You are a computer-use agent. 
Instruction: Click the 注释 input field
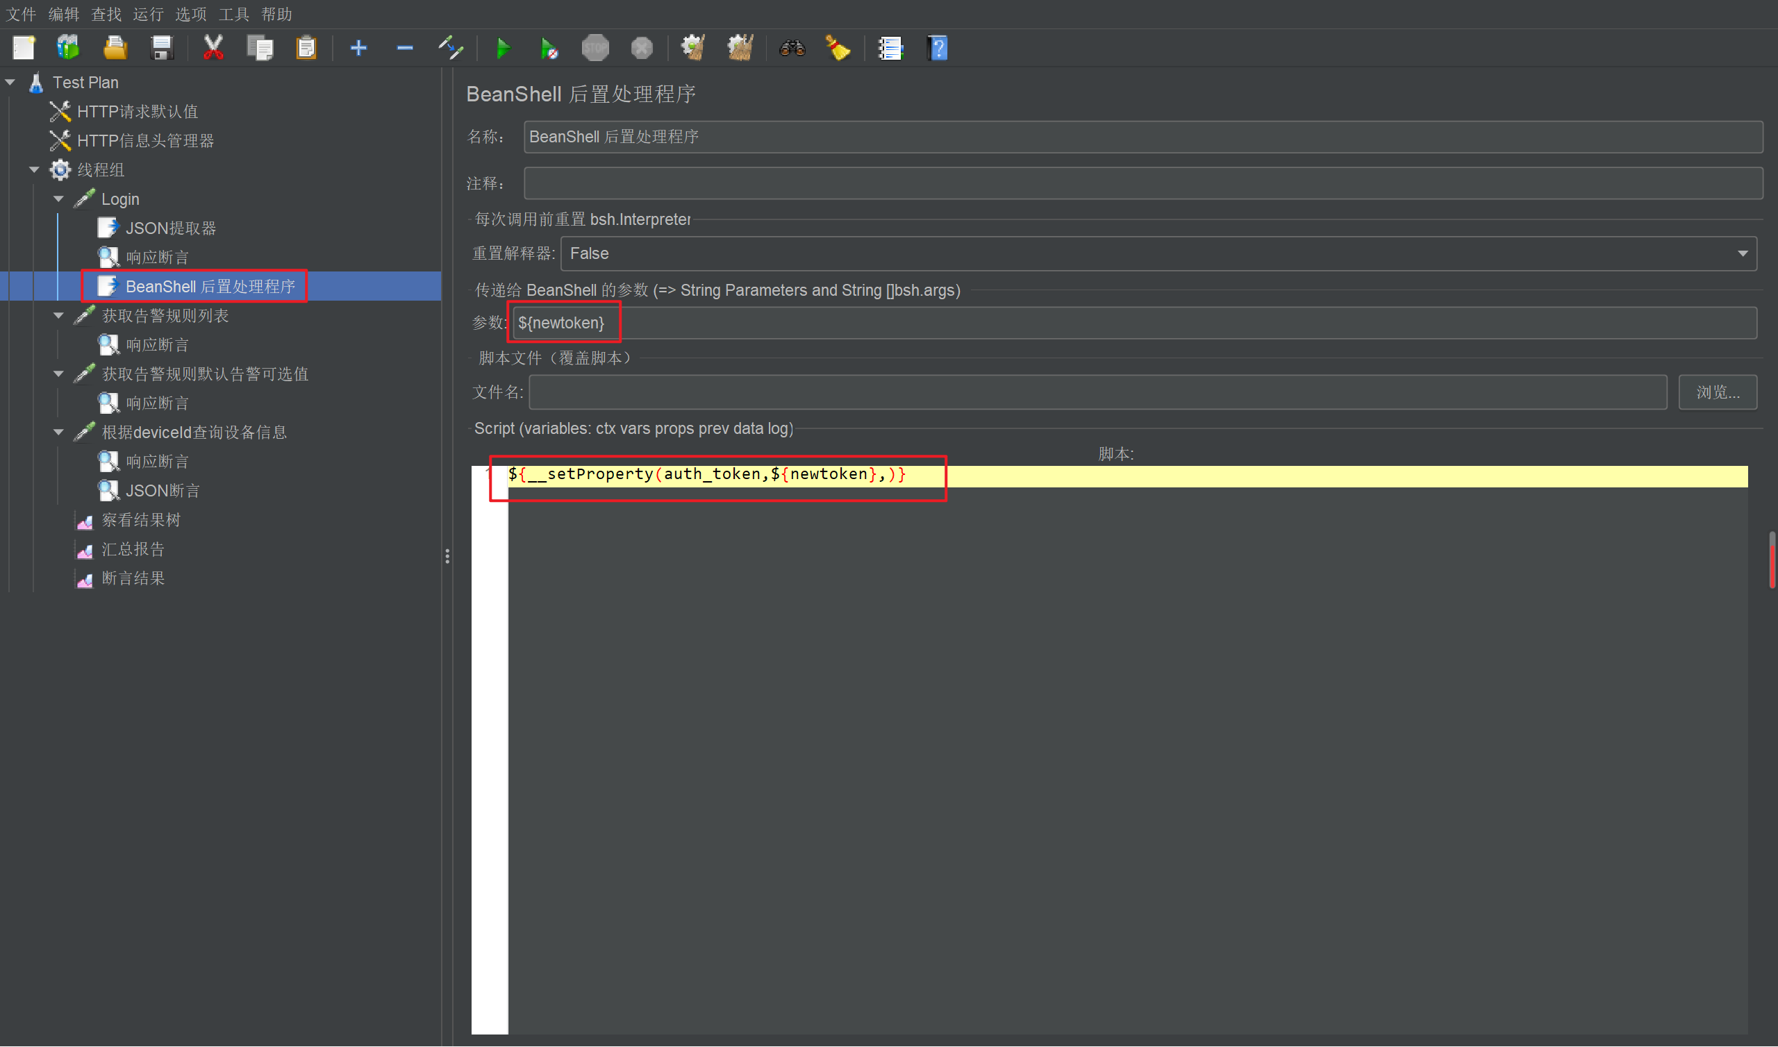1143,183
